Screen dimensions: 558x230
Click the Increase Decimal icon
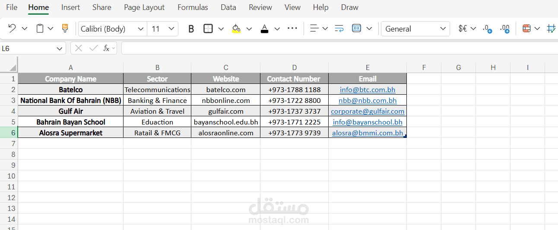(x=504, y=29)
